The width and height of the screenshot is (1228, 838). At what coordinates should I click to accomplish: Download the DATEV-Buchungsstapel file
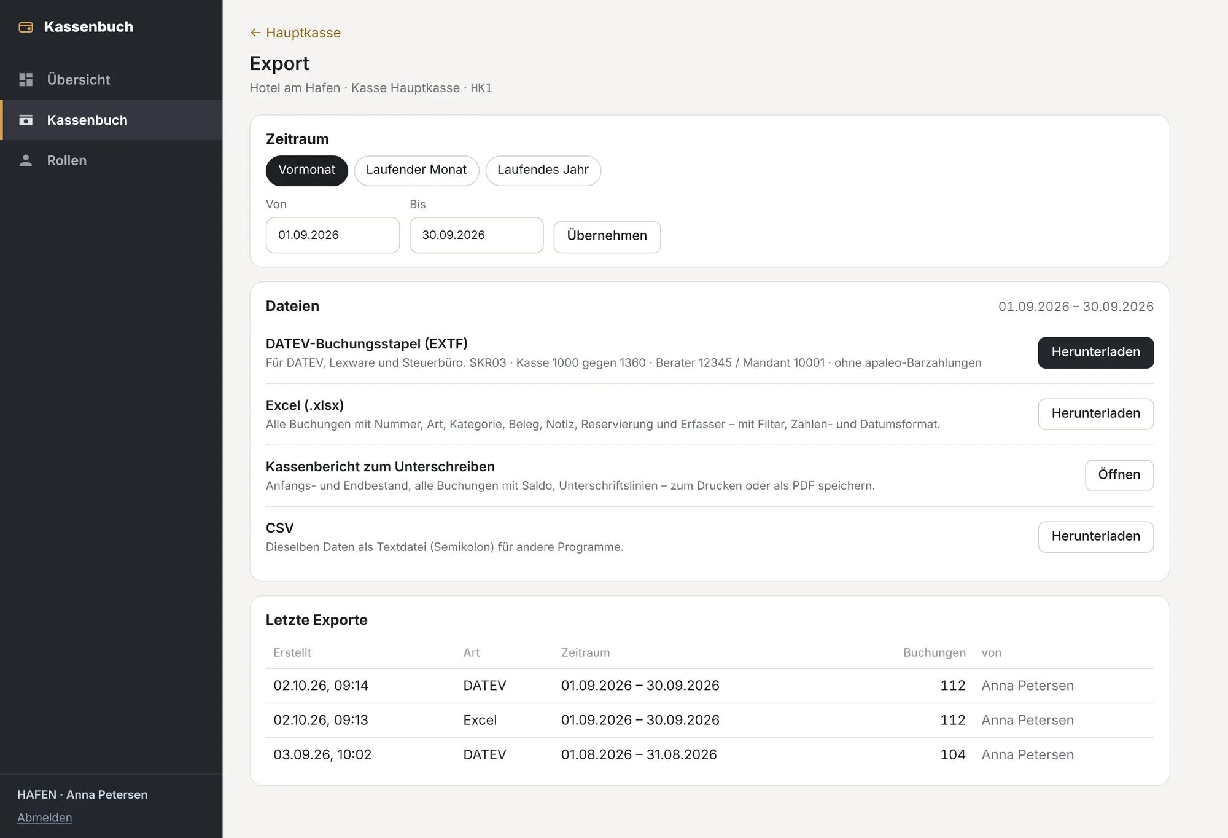click(1095, 353)
